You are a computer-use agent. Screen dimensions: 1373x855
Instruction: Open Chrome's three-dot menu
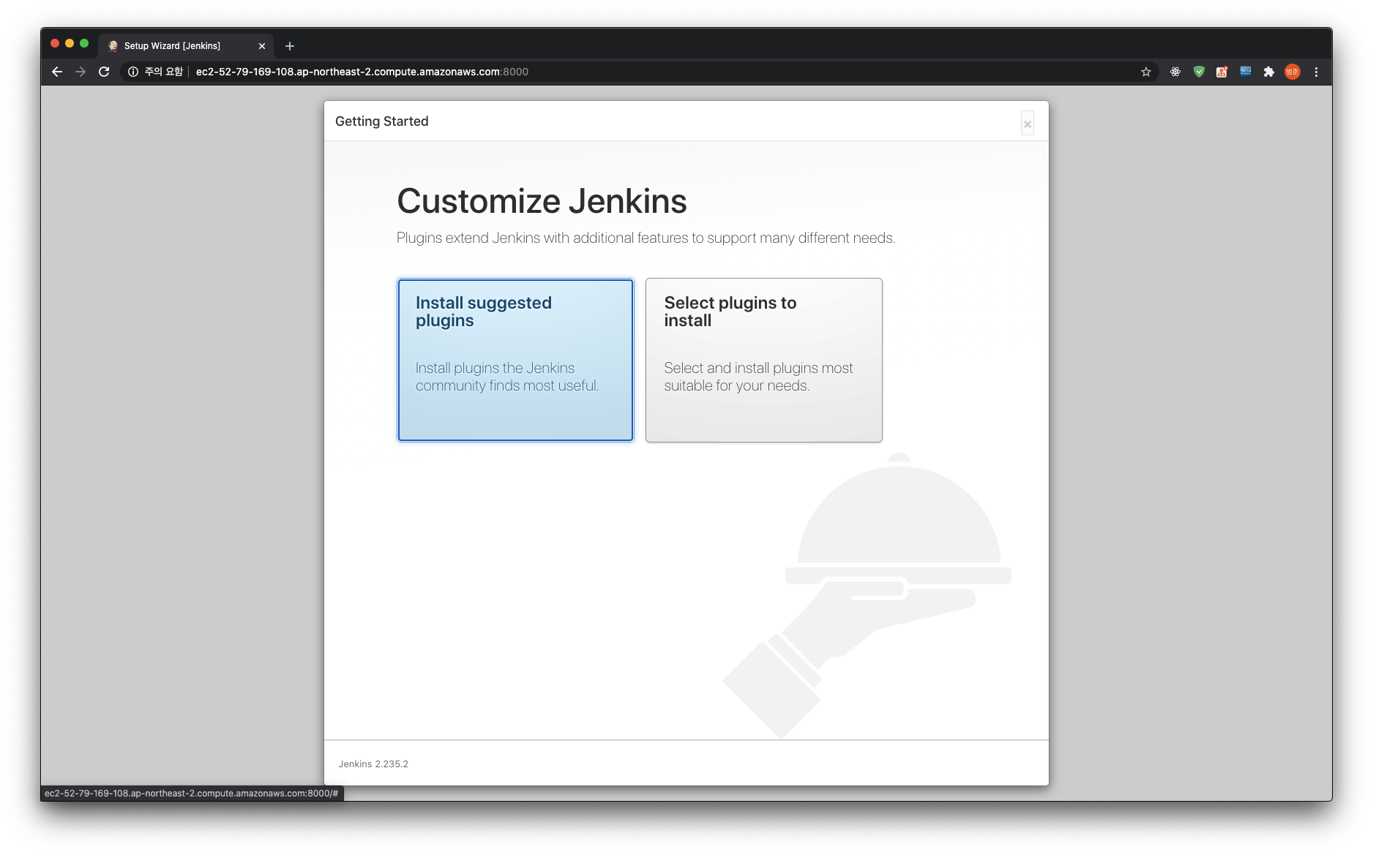click(x=1316, y=72)
